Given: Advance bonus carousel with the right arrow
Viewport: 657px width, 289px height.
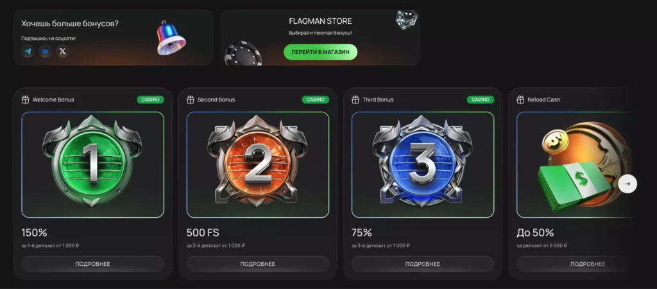Looking at the screenshot, I should [x=627, y=184].
